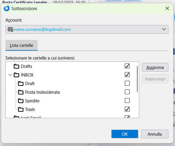Click the Trash folder icon
Viewport: 175px width, 146px height.
click(x=21, y=109)
